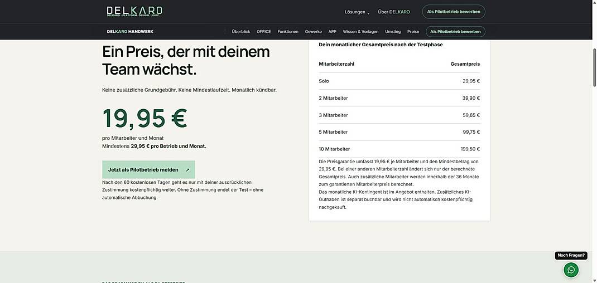Image resolution: width=597 pixels, height=283 pixels.
Task: Click Mindestens 29,95 € pro Betrieb text
Action: click(154, 146)
